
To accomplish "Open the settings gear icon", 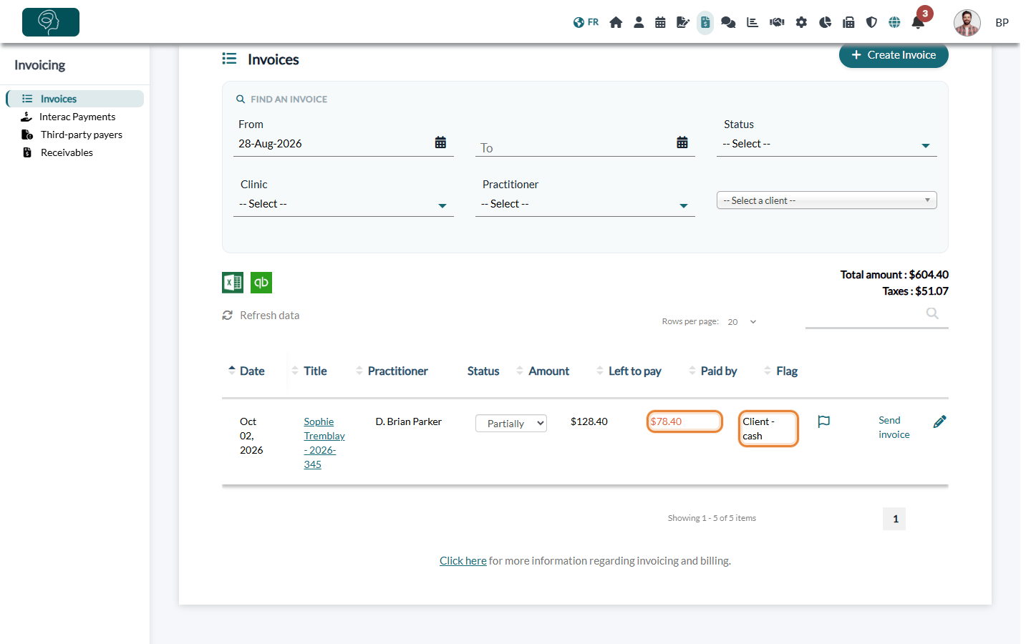I will (x=801, y=22).
